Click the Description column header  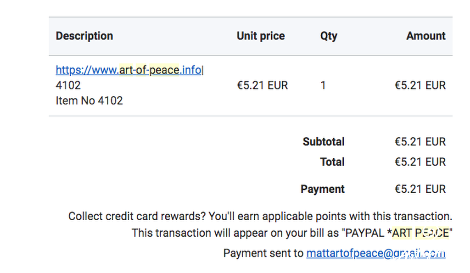click(x=84, y=36)
